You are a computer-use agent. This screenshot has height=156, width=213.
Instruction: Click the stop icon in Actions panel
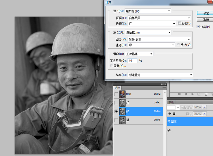tap(179, 94)
